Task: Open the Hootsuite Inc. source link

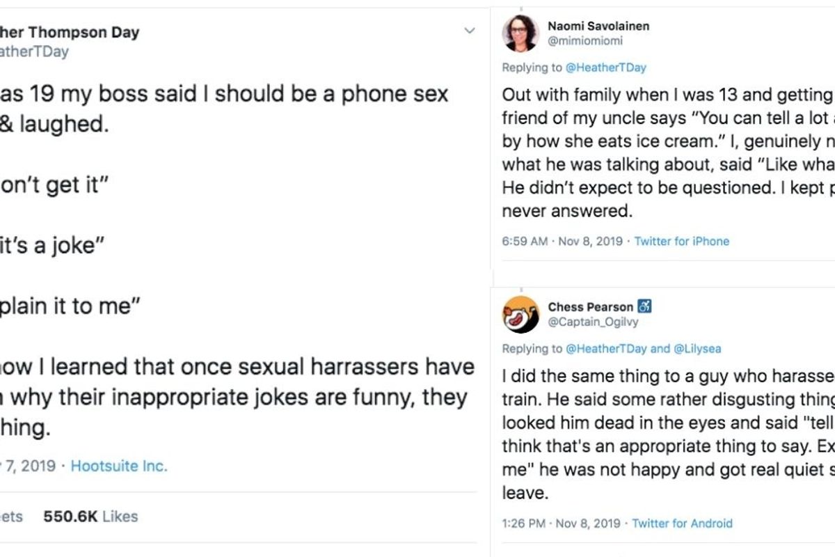Action: point(119,466)
